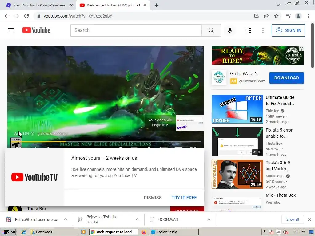The width and height of the screenshot is (315, 236).
Task: Open Ultimate Guide to Fix Almost video thumbnail
Action: pos(237,109)
